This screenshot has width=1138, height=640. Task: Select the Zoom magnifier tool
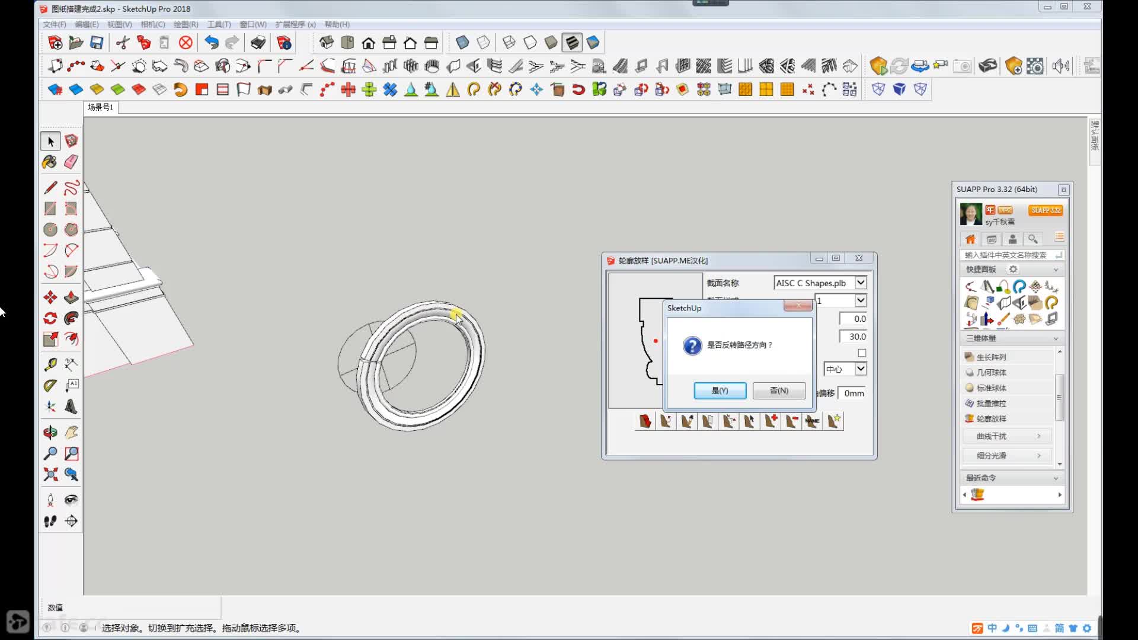(50, 453)
